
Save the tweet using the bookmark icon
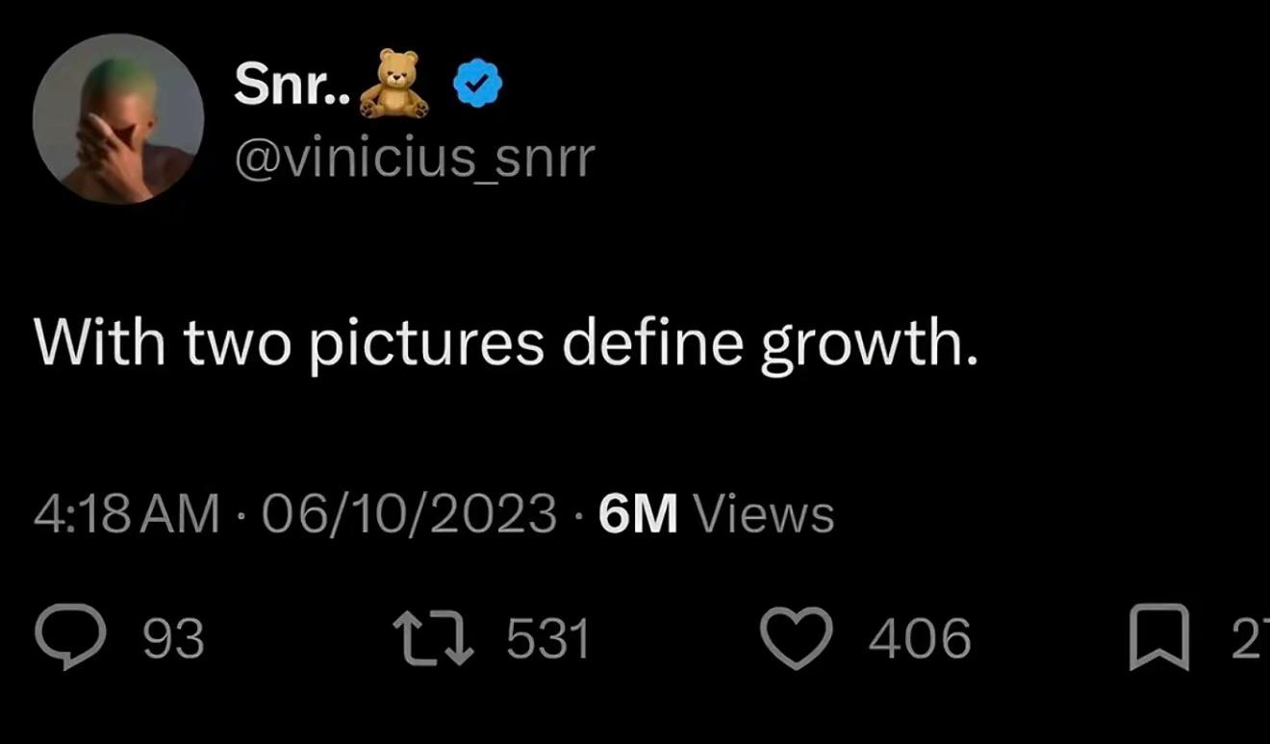point(1159,639)
